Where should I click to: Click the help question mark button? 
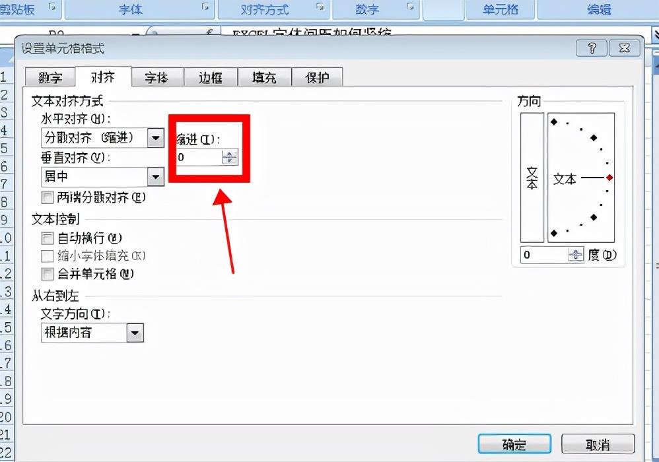point(592,48)
